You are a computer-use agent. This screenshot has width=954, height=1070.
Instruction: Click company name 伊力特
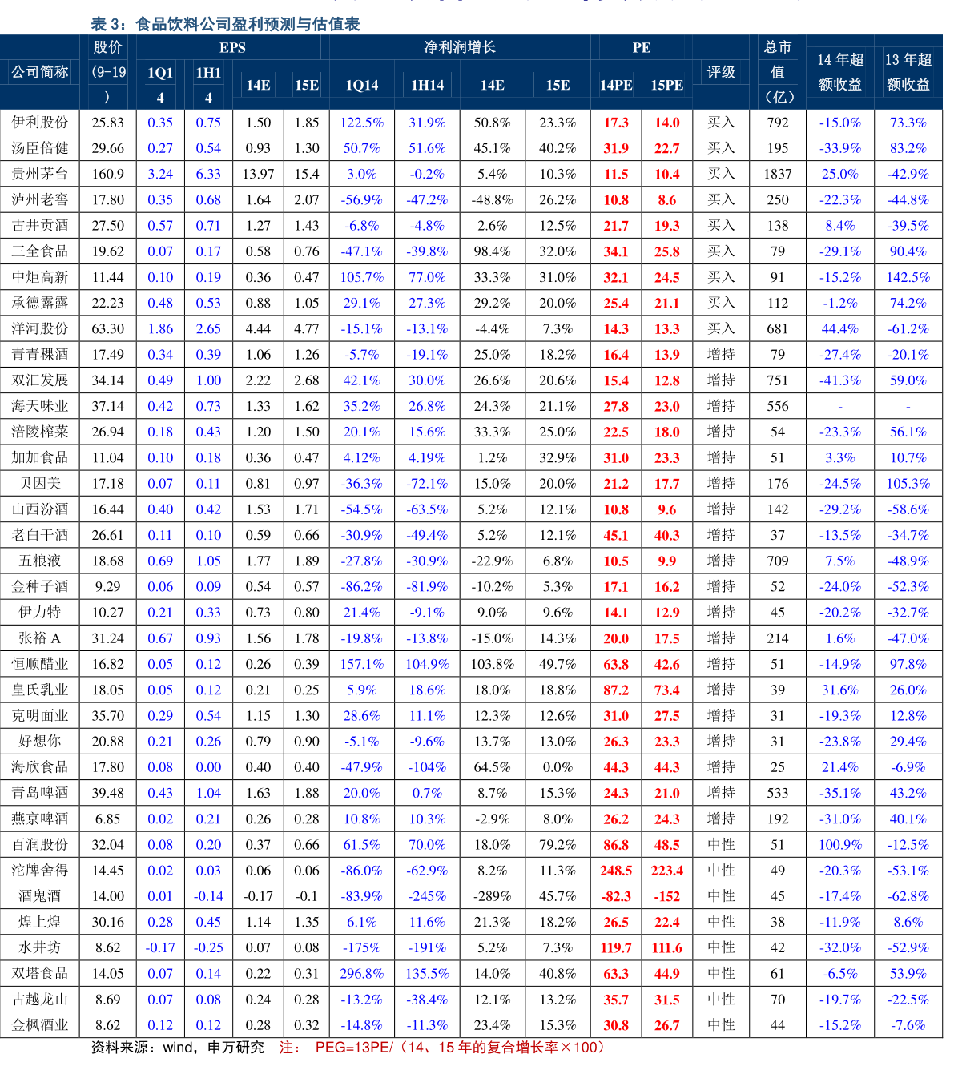[40, 613]
